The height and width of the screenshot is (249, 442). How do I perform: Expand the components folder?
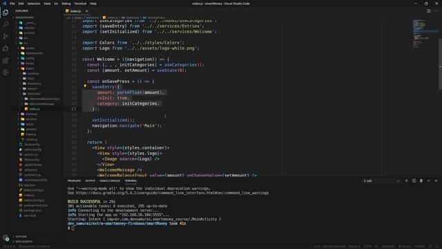click(34, 53)
